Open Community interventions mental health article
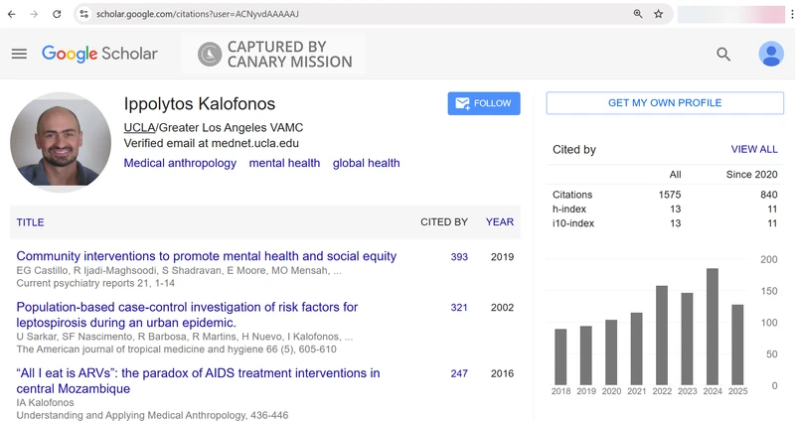Image resolution: width=795 pixels, height=421 pixels. point(207,256)
